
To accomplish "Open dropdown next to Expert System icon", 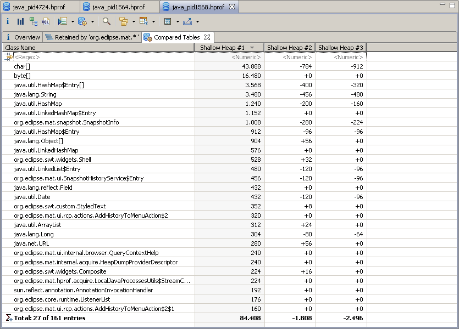I will (x=92, y=21).
